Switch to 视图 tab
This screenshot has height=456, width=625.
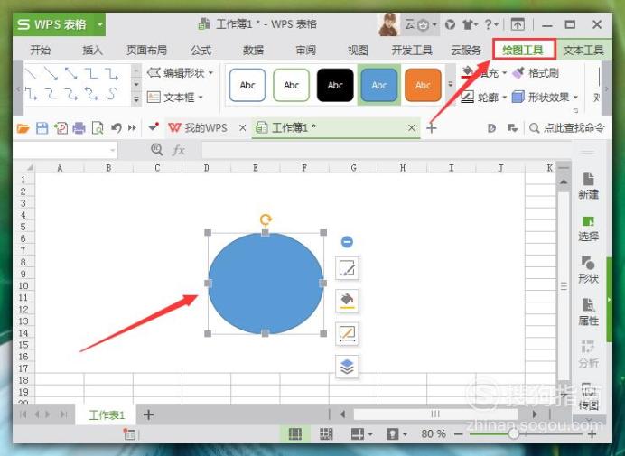tap(358, 51)
